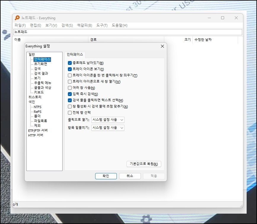The width and height of the screenshot is (257, 224).
Task: Uncheck 트레이 아이콘 보기(I) checkbox
Action: tap(70, 69)
